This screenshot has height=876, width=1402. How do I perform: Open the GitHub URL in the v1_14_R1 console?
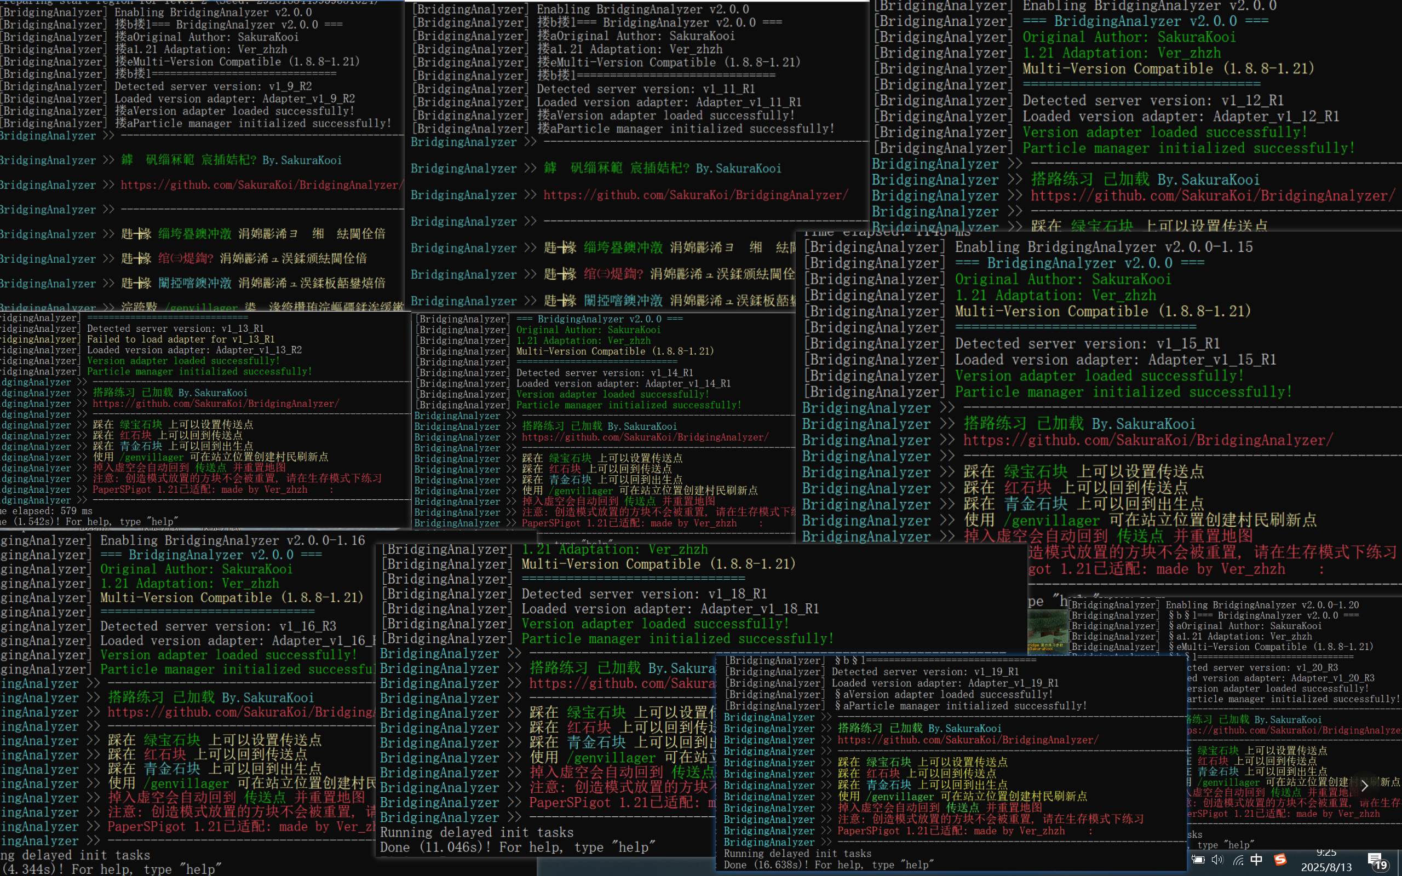[x=645, y=437]
